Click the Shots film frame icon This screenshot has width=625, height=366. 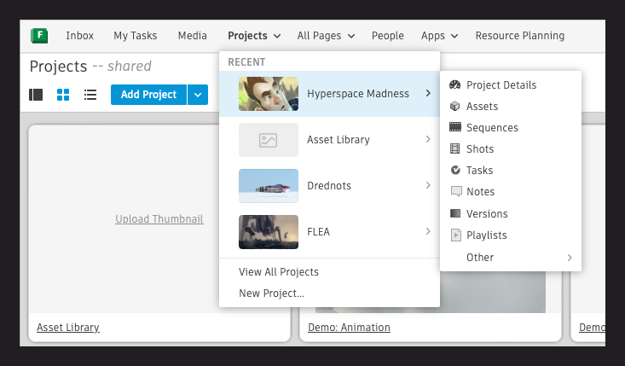tap(455, 149)
